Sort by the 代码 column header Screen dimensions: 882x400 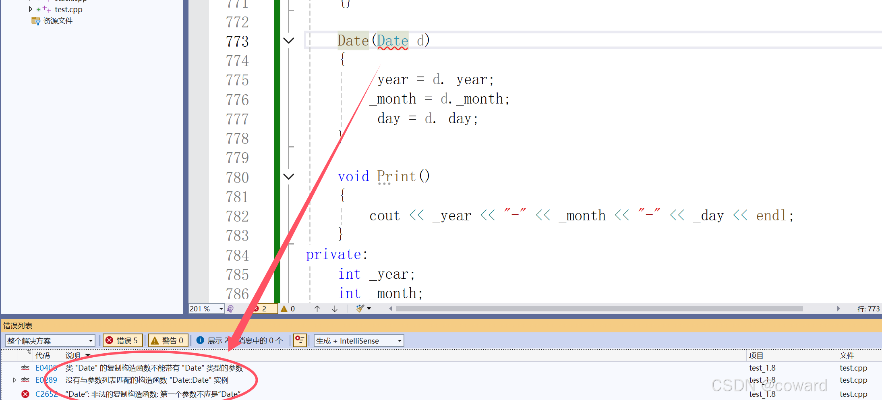43,356
